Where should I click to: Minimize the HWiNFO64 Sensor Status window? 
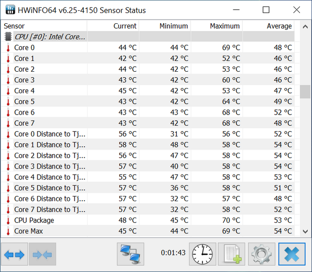tap(236, 10)
